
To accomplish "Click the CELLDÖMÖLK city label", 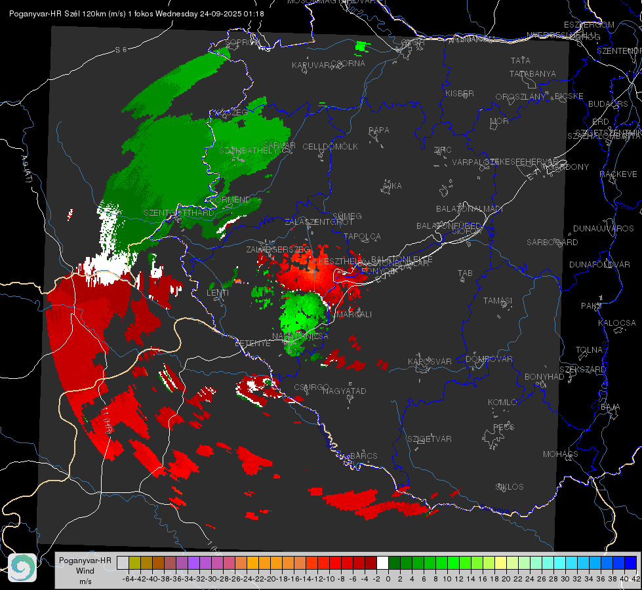I will (x=331, y=146).
